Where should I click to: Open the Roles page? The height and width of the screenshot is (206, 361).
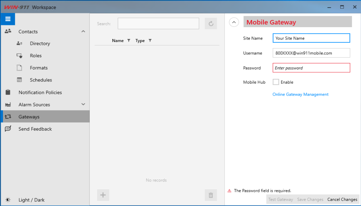(36, 56)
